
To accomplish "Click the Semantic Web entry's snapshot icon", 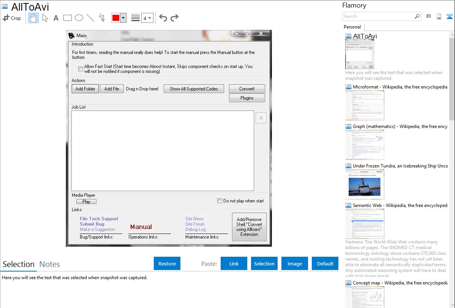I will pyautogui.click(x=348, y=205).
